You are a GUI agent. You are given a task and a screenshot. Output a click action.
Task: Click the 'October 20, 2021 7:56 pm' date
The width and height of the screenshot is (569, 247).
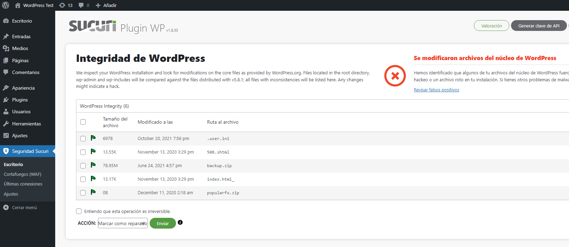(x=163, y=138)
